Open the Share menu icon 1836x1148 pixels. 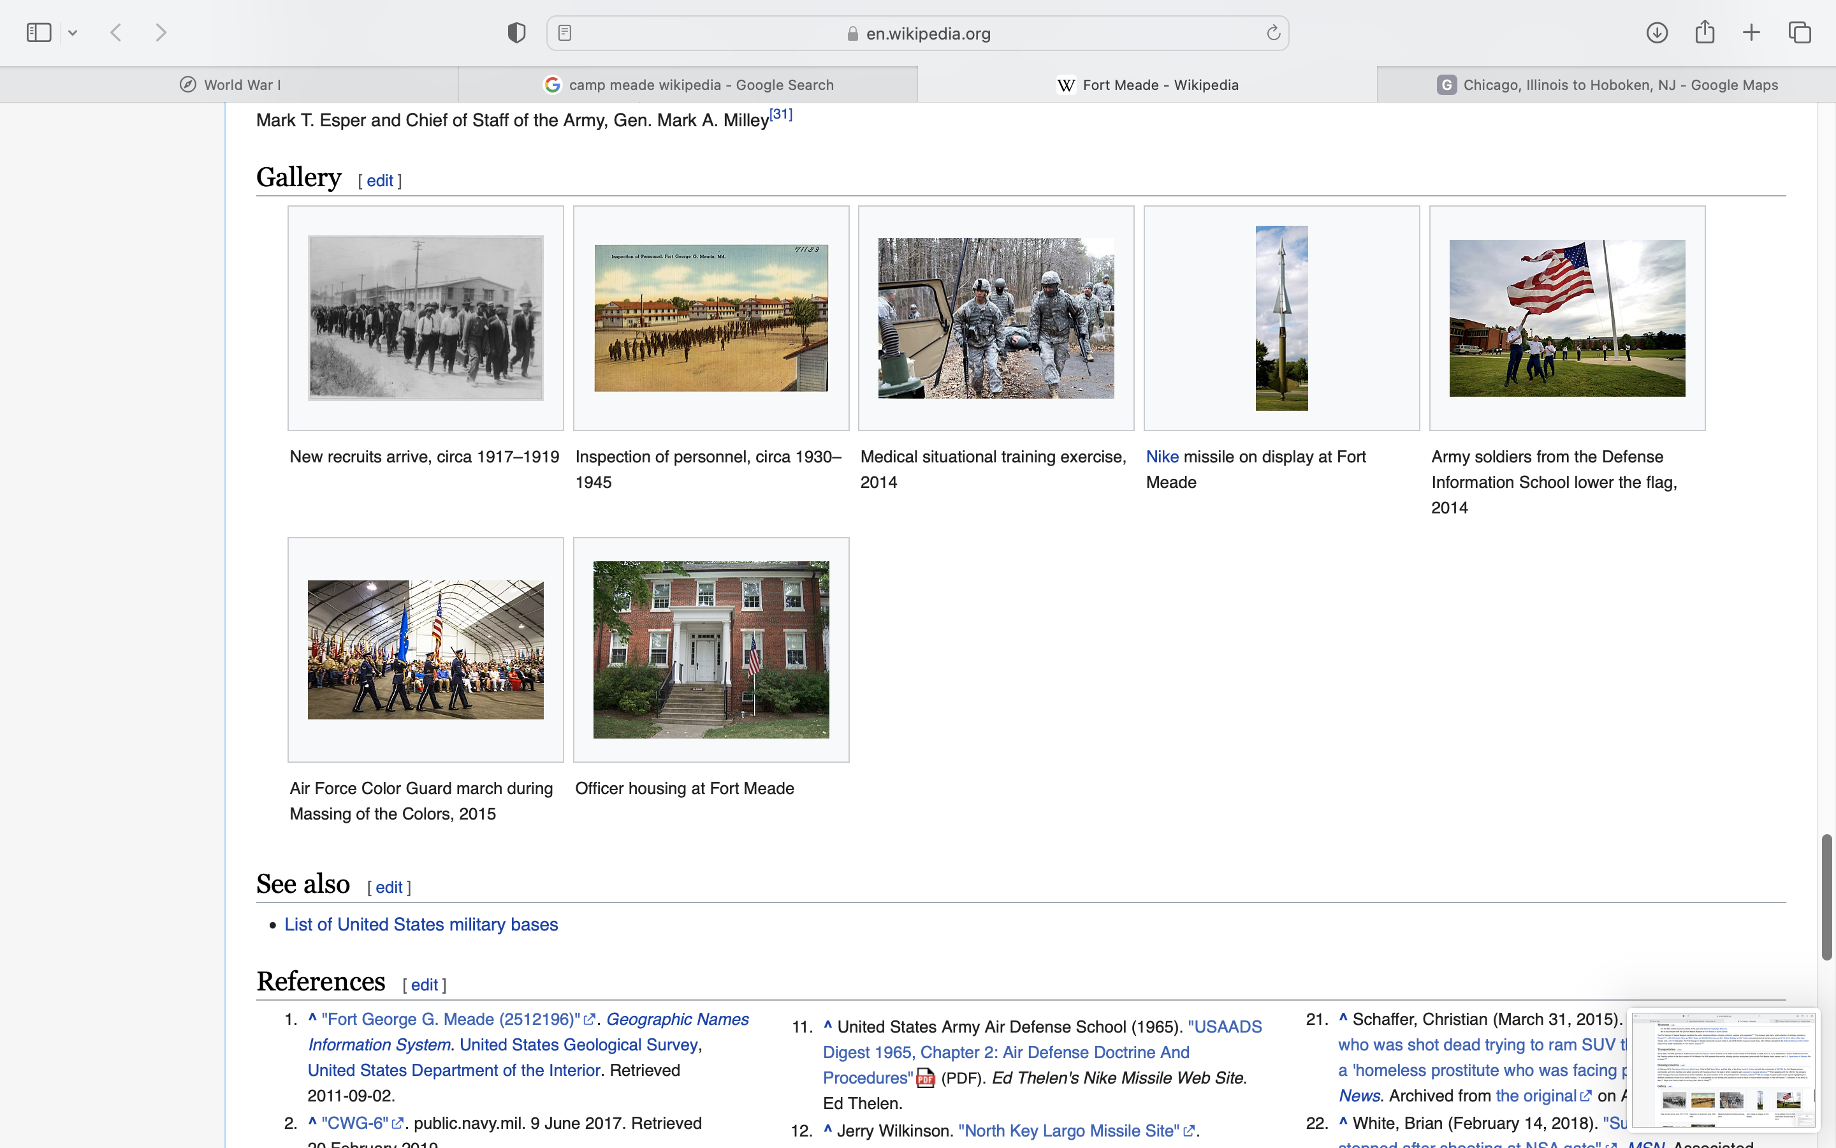[1705, 33]
